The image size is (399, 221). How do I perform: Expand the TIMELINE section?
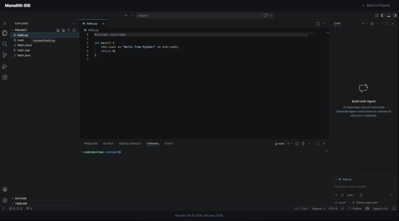(x=20, y=204)
